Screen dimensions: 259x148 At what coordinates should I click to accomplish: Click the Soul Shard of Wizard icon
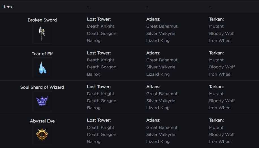coord(42,101)
